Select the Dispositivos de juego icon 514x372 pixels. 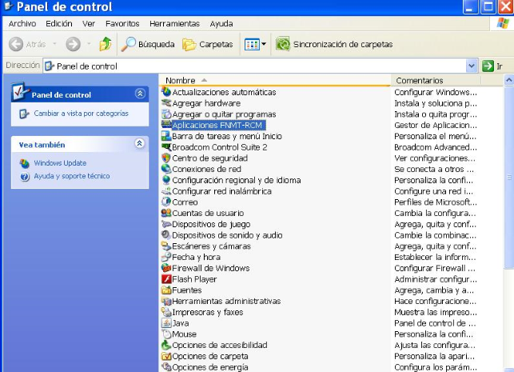click(166, 224)
